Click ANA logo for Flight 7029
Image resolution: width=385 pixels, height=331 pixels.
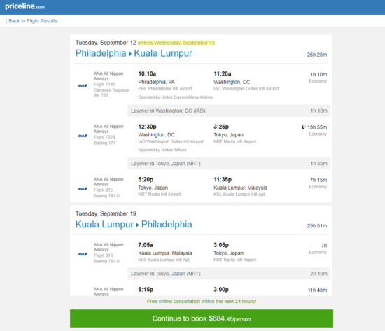click(x=83, y=136)
